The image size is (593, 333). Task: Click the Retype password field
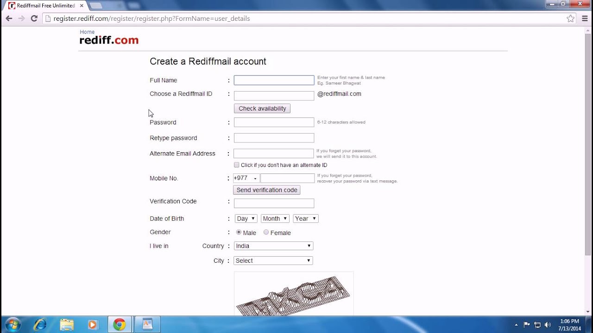click(274, 138)
